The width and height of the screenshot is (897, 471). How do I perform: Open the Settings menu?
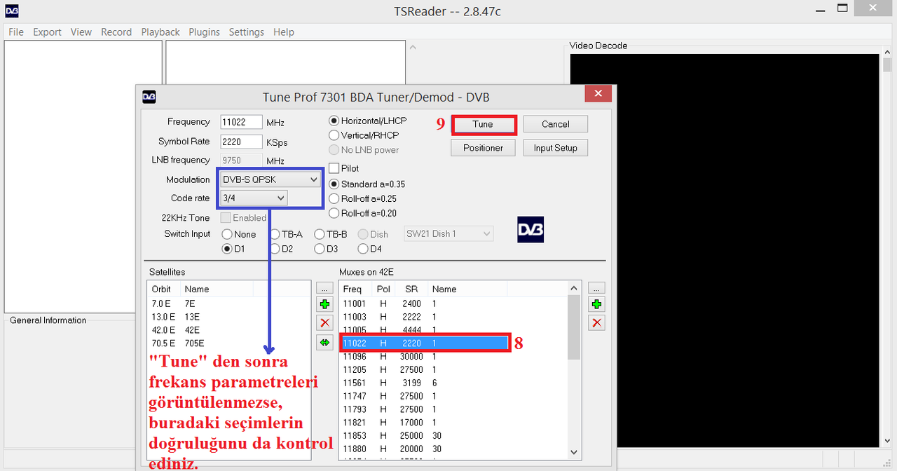247,32
